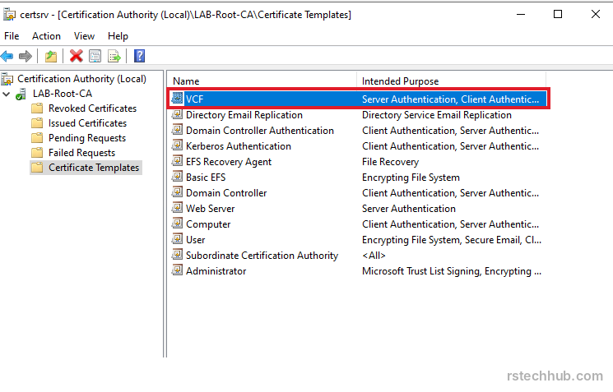Click the Domain Controller template icon
Image resolution: width=613 pixels, height=392 pixels.
[177, 192]
